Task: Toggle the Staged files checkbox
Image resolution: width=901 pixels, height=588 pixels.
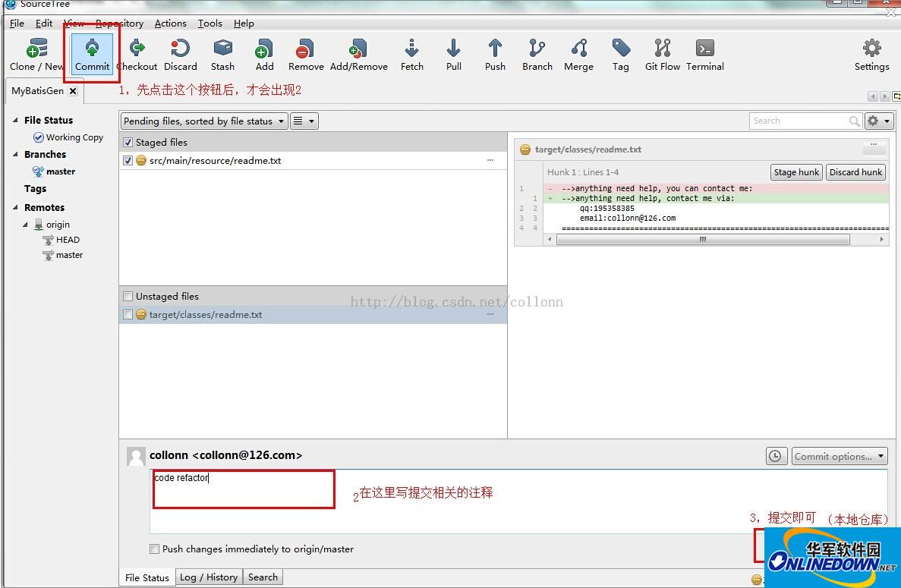Action: pyautogui.click(x=128, y=143)
